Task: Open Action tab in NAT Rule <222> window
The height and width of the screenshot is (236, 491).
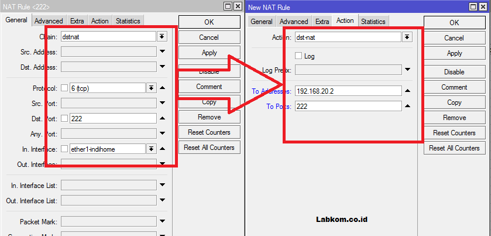Action: click(x=100, y=21)
